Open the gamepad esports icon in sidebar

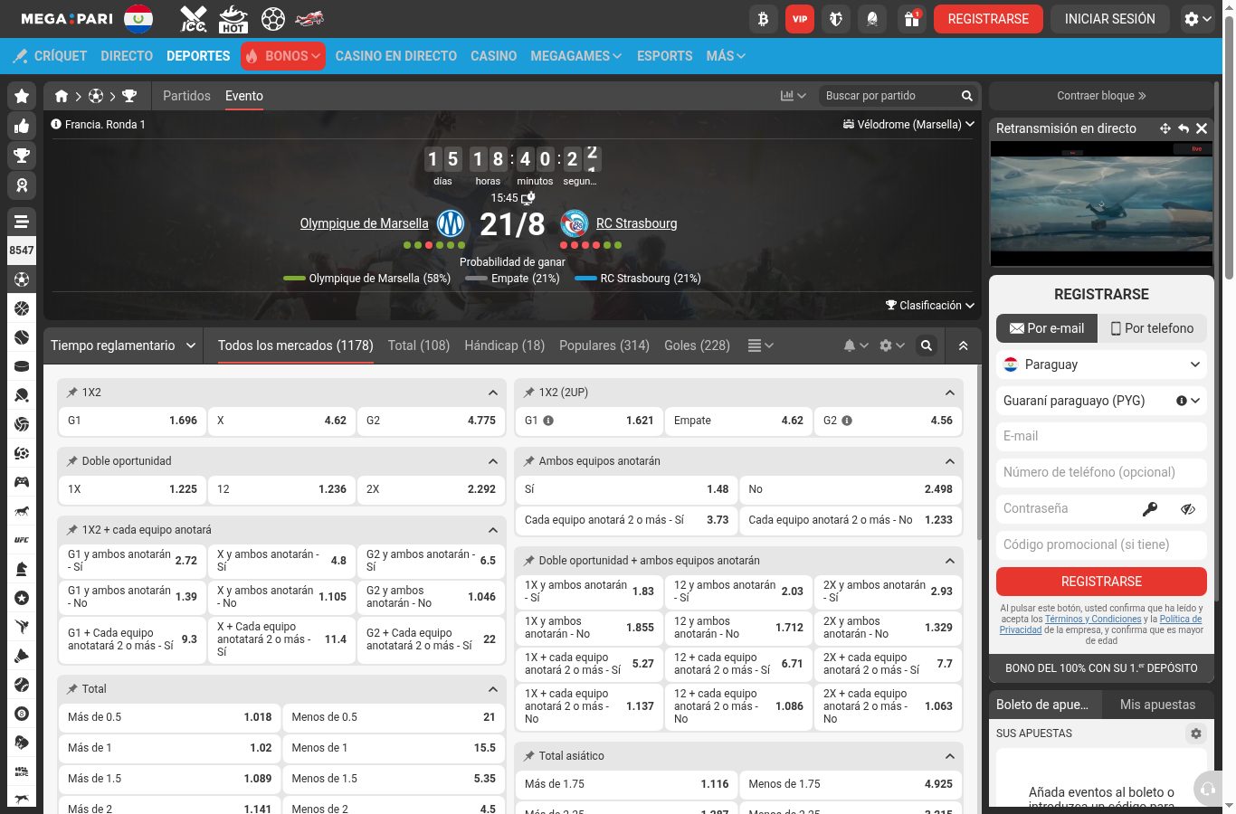[22, 482]
